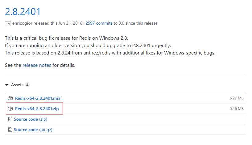Download Source code as tar.gz
Screen dimensions: 252x145
click(33, 130)
